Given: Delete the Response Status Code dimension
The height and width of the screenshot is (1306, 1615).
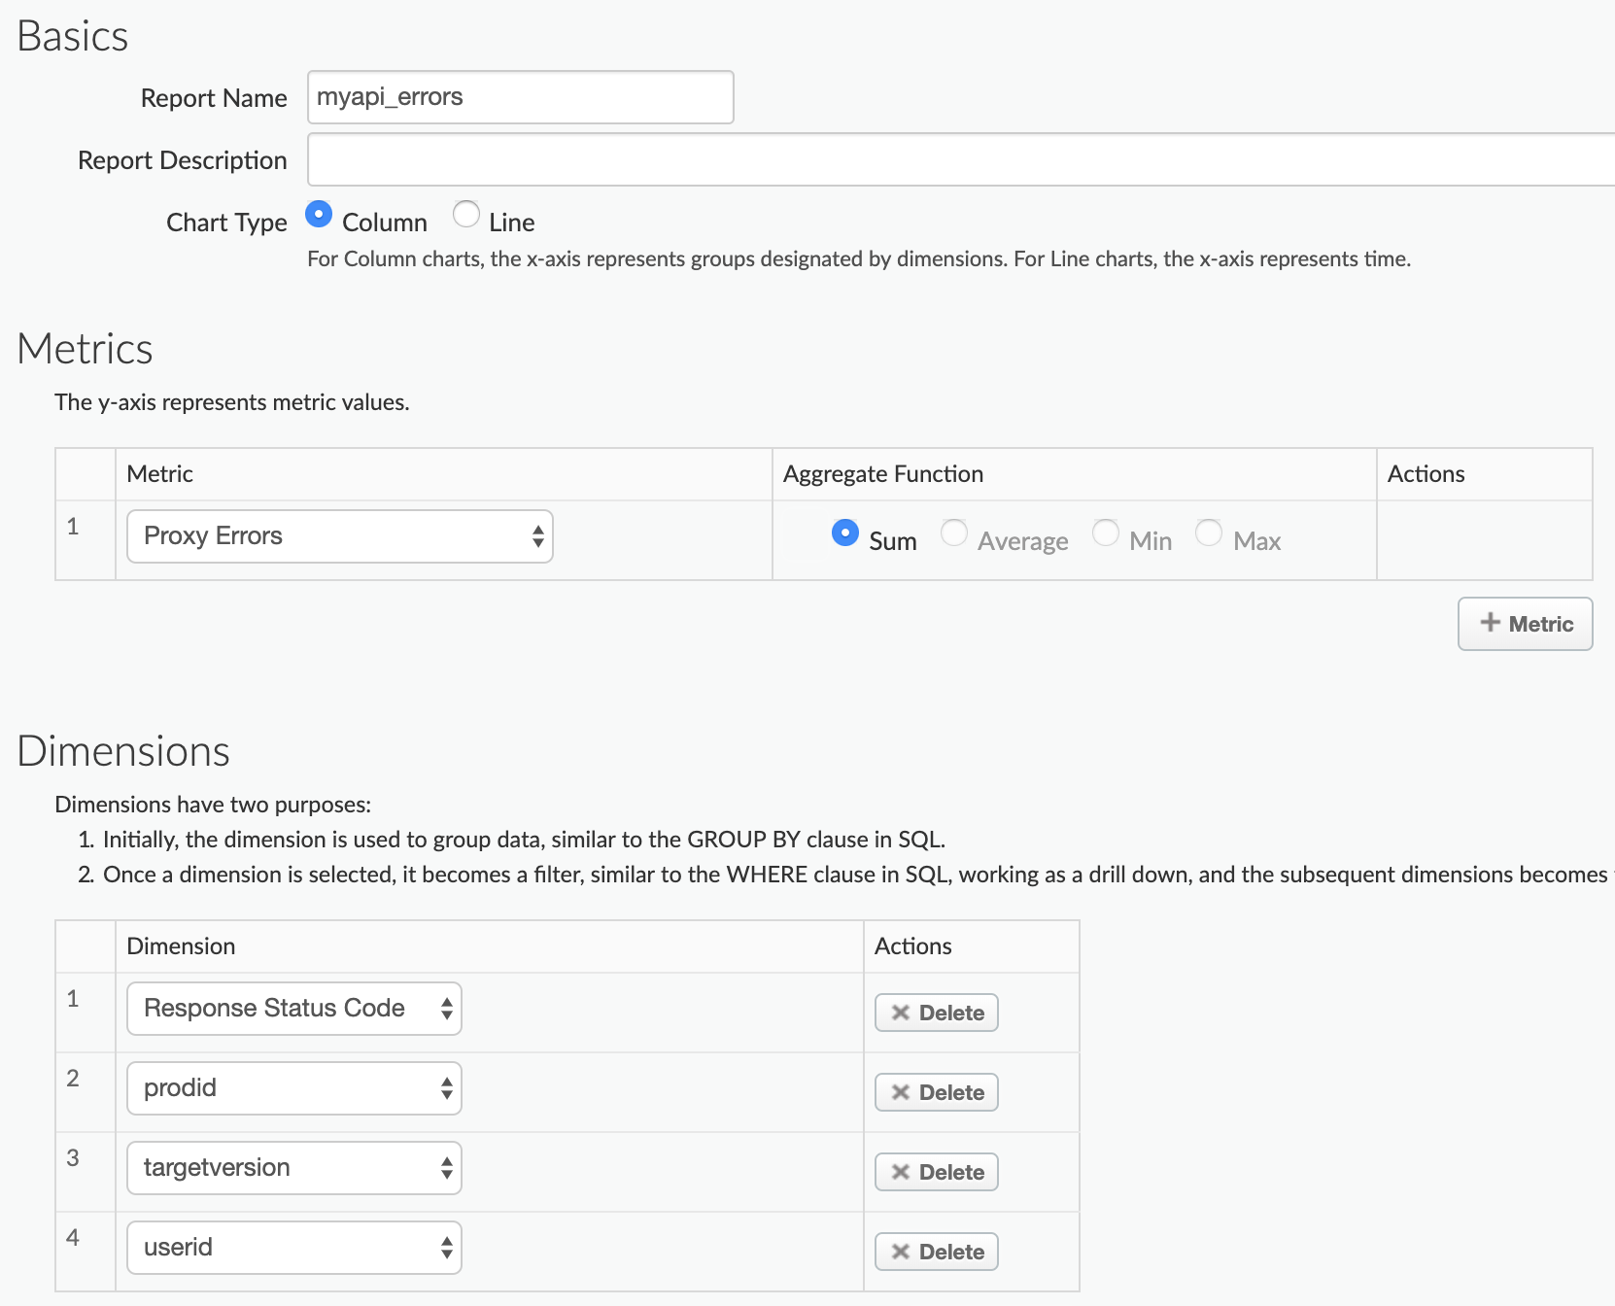Looking at the screenshot, I should [937, 1013].
